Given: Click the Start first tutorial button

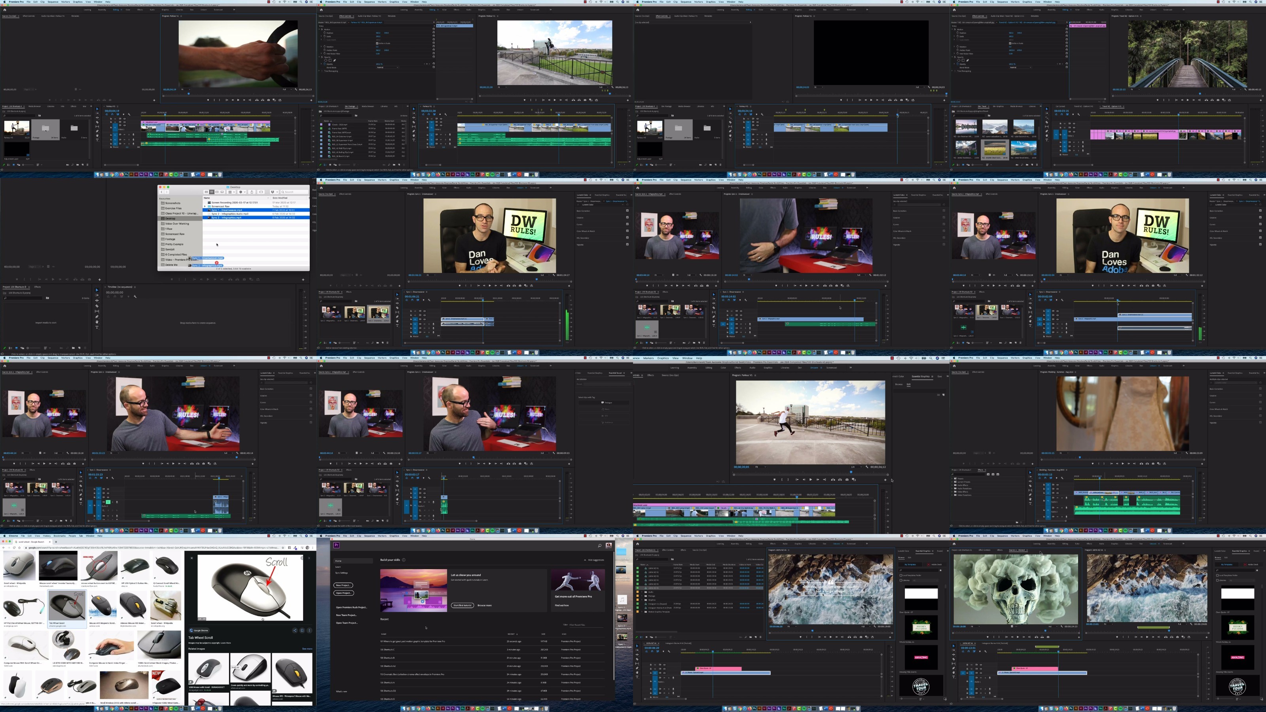Looking at the screenshot, I should coord(462,605).
